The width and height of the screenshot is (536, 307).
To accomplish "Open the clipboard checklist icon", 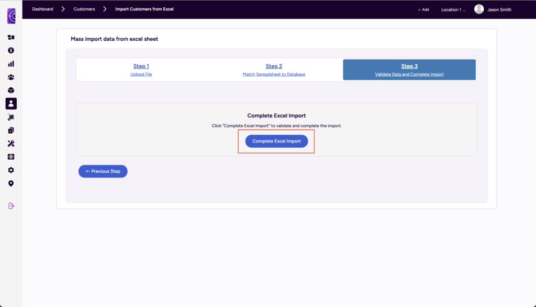I will click(x=11, y=131).
